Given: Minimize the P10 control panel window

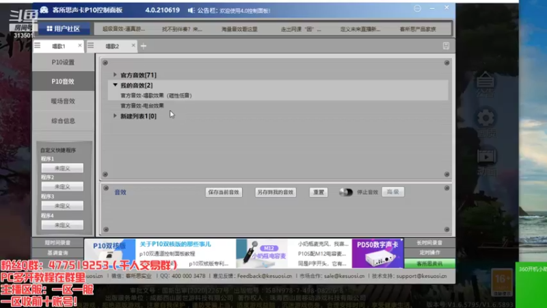Looking at the screenshot, I should coord(432,8).
